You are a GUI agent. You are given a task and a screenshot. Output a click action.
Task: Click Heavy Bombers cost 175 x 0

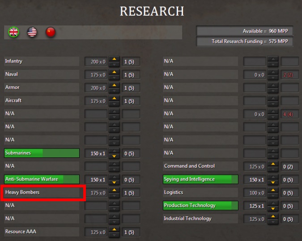click(x=96, y=193)
